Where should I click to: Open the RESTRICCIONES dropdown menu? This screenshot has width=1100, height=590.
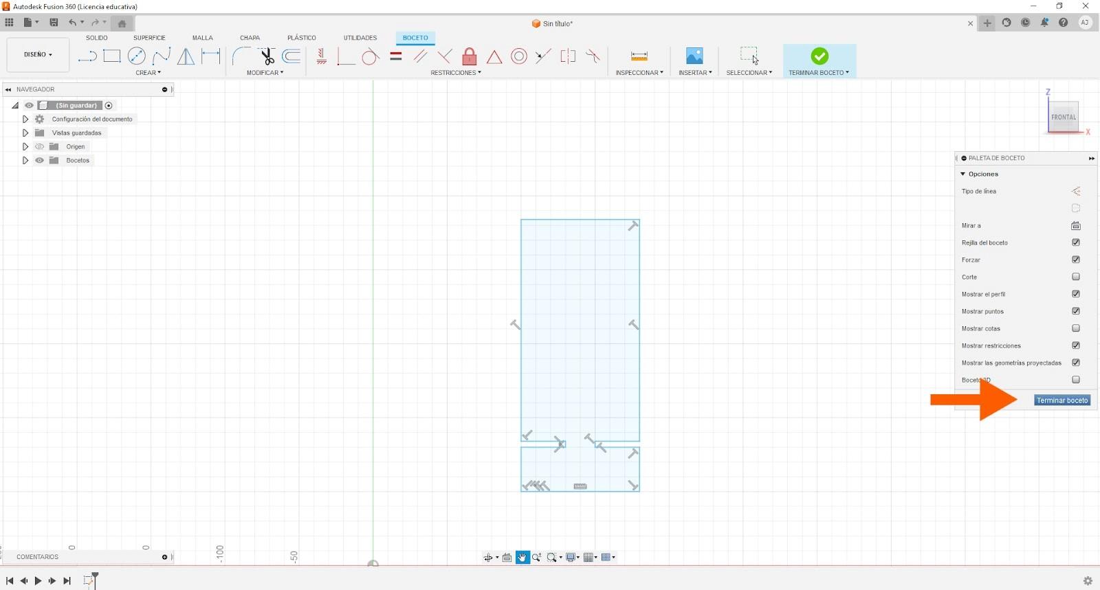click(x=456, y=73)
